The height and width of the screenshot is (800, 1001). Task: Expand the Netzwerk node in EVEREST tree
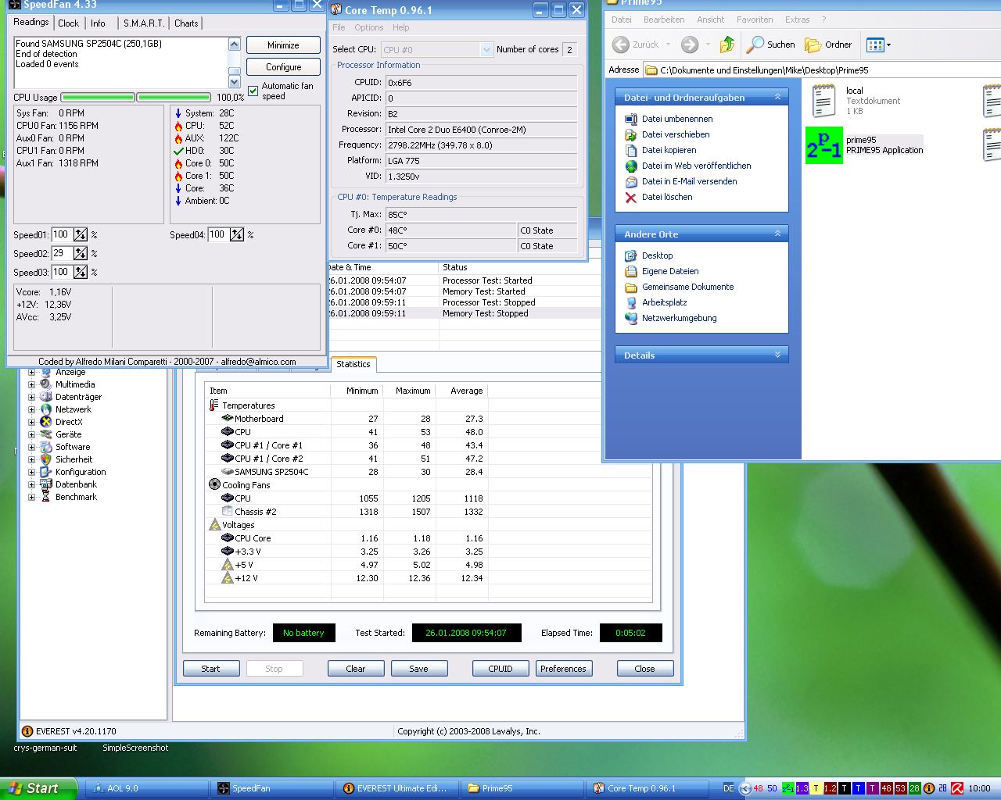tap(31, 409)
